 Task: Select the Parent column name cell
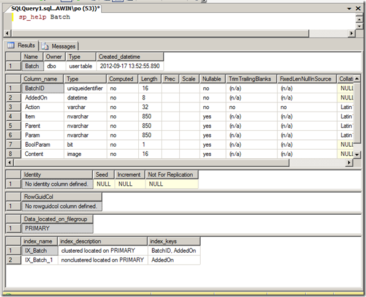click(x=42, y=126)
